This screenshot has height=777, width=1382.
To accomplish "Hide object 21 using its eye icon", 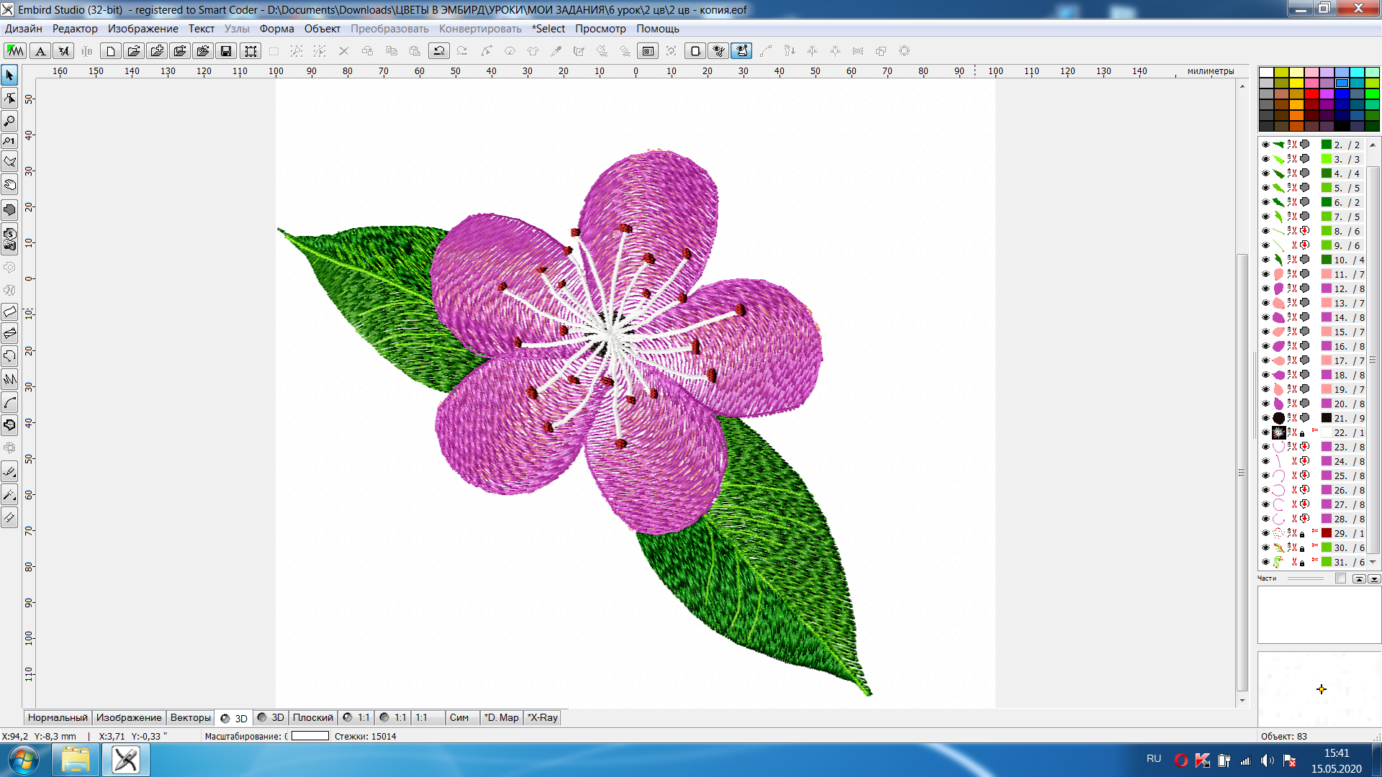I will [1265, 418].
